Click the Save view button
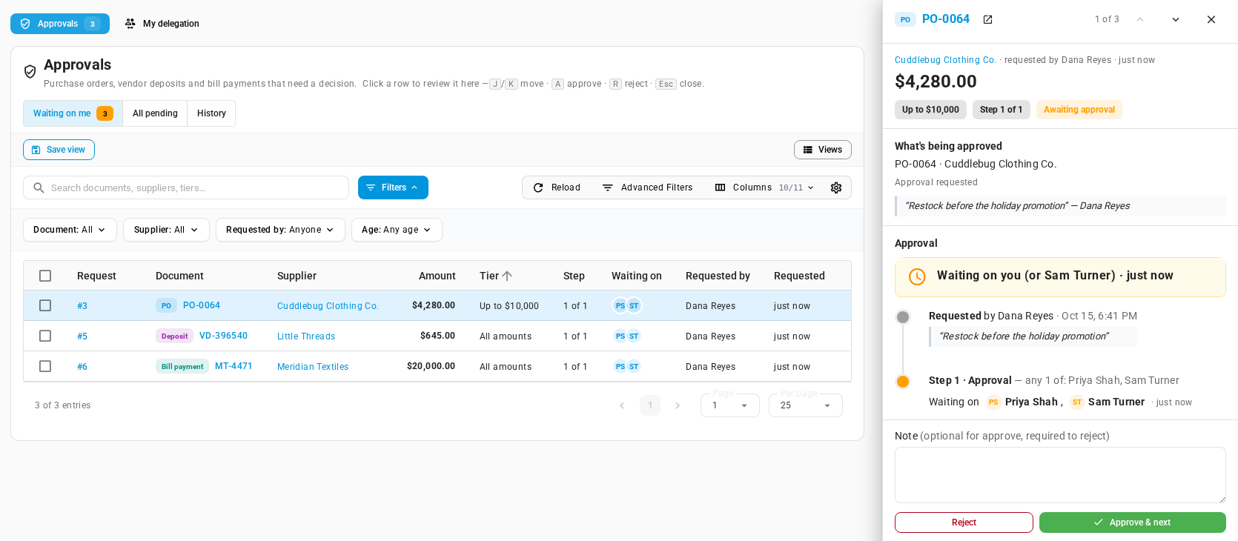The width and height of the screenshot is (1238, 541). coord(59,150)
